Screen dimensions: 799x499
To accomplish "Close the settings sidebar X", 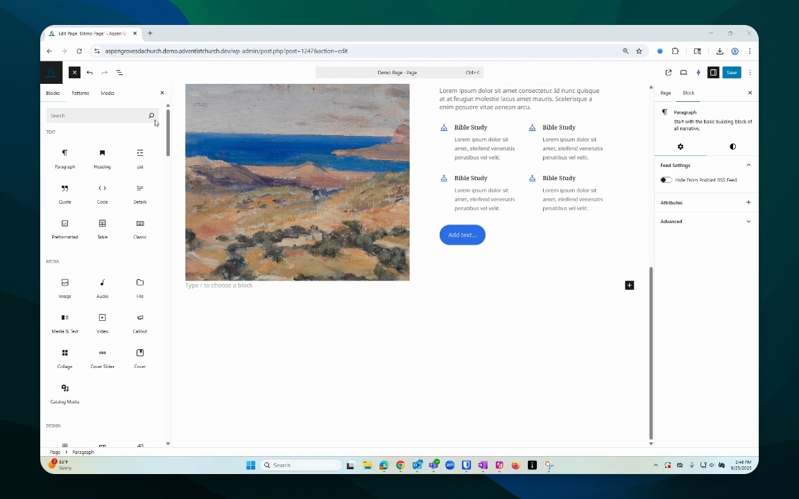I will 750,93.
